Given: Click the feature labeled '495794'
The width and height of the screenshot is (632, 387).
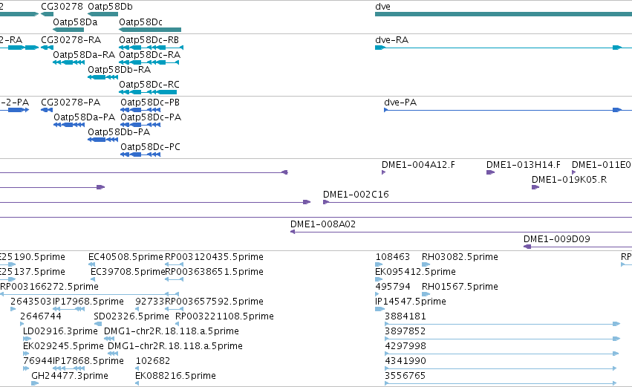Looking at the screenshot, I should coord(393,287).
